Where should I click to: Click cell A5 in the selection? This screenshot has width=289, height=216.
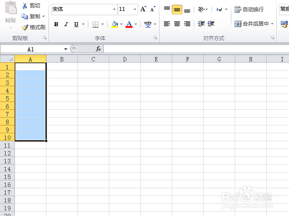click(x=30, y=98)
